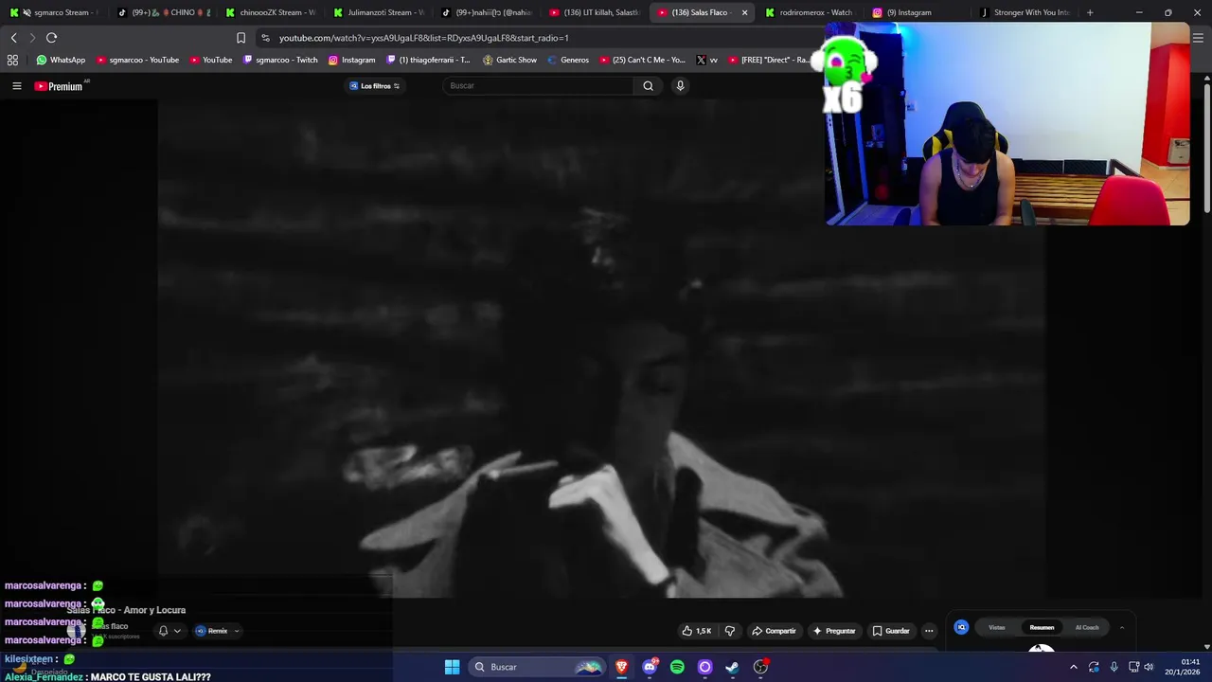Image resolution: width=1212 pixels, height=682 pixels.
Task: Open the volume icon in system tray
Action: (1149, 667)
